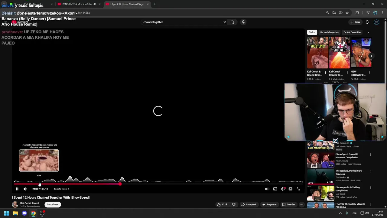Enter fullscreen mode icon
This screenshot has width=387, height=218.
pyautogui.click(x=298, y=189)
